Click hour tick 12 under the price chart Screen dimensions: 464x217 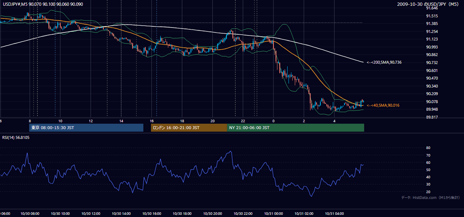[x=90, y=121]
